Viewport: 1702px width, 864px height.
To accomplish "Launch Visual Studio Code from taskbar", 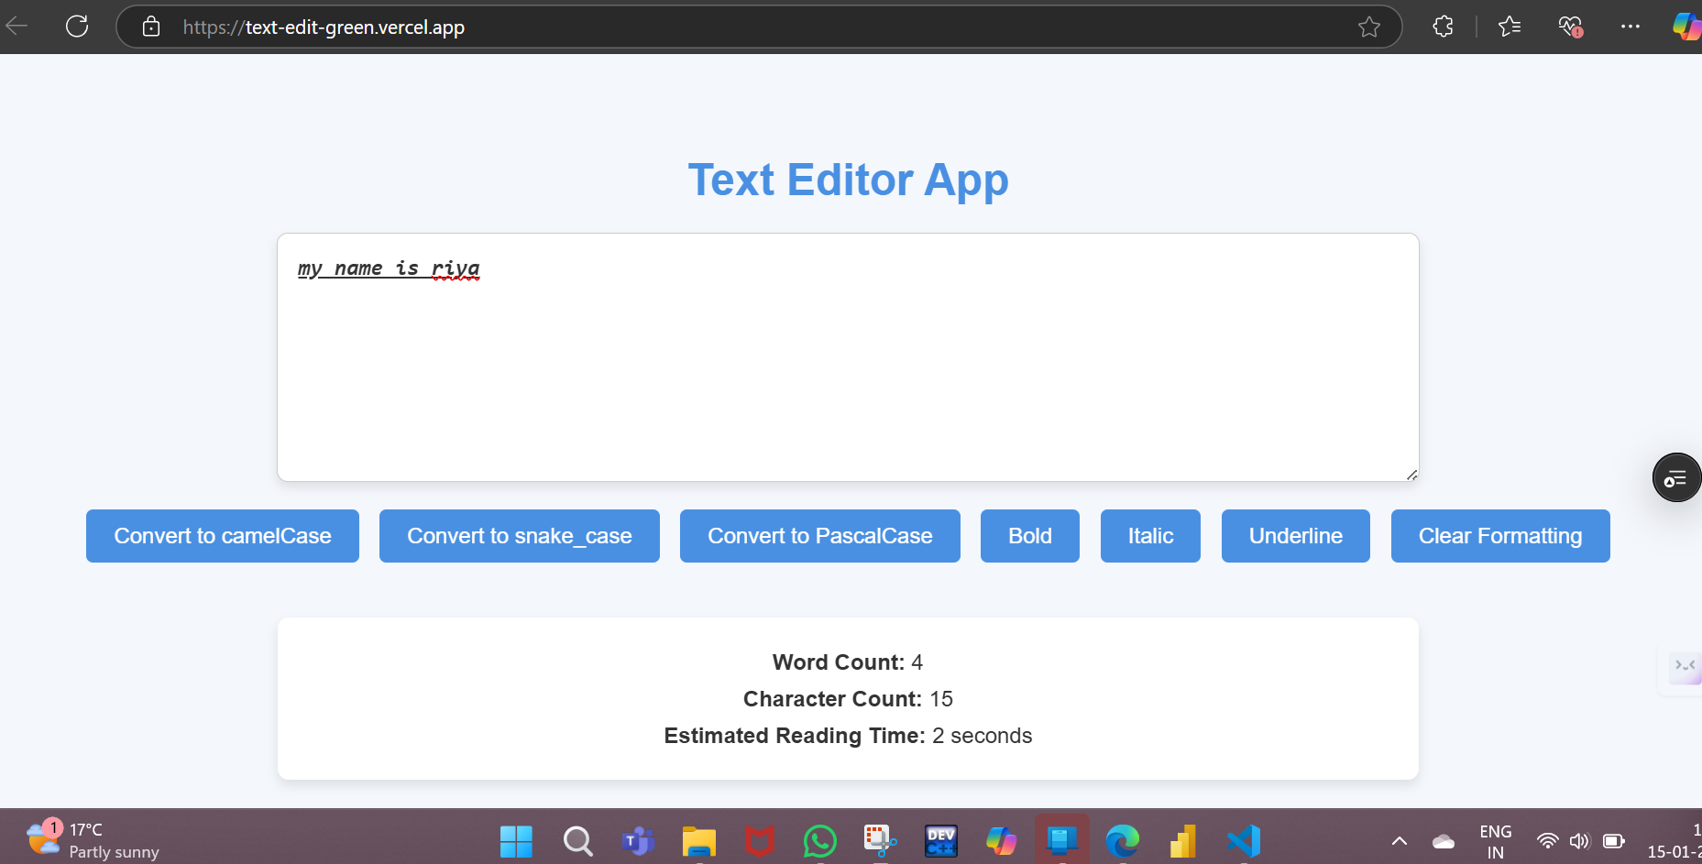I will [1243, 840].
